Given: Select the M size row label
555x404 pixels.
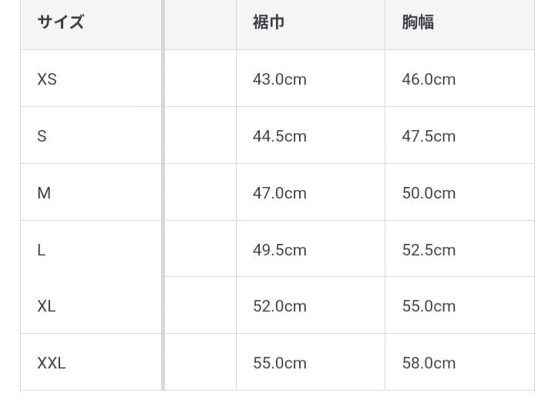Looking at the screenshot, I should tap(44, 193).
